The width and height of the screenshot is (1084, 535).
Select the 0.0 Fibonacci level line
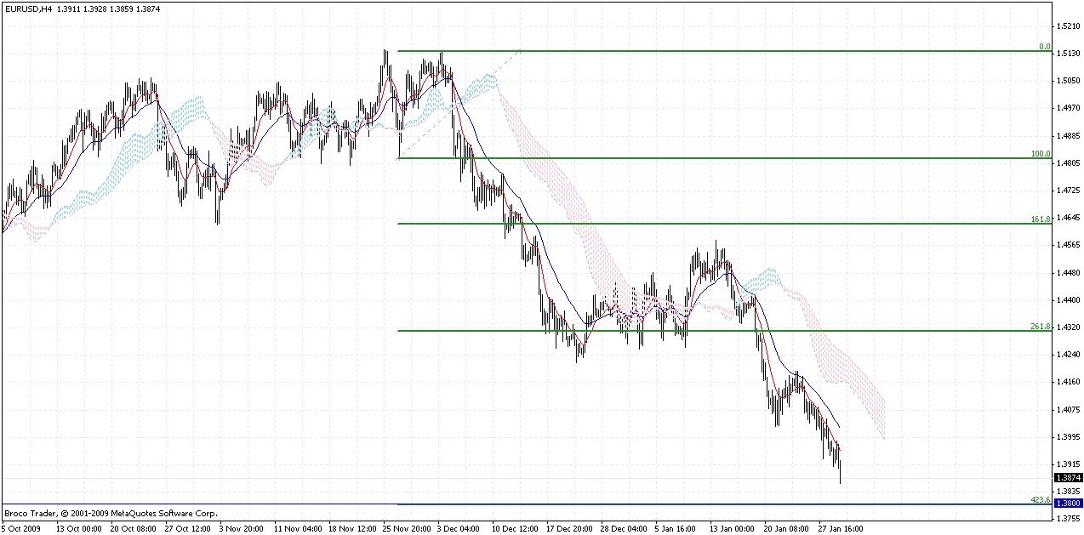pyautogui.click(x=723, y=51)
